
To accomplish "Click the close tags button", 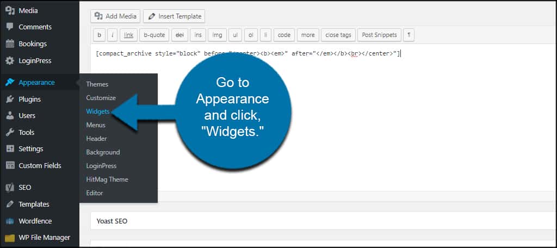I will pyautogui.click(x=338, y=35).
